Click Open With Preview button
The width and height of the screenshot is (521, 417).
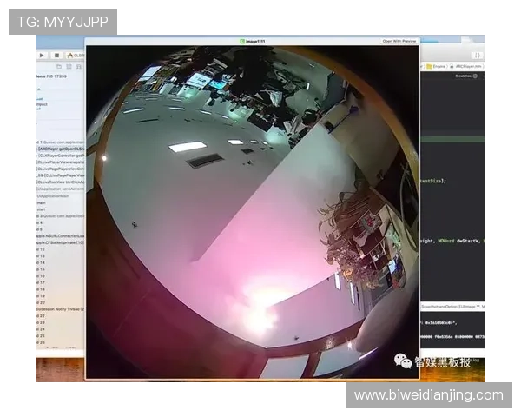click(399, 41)
